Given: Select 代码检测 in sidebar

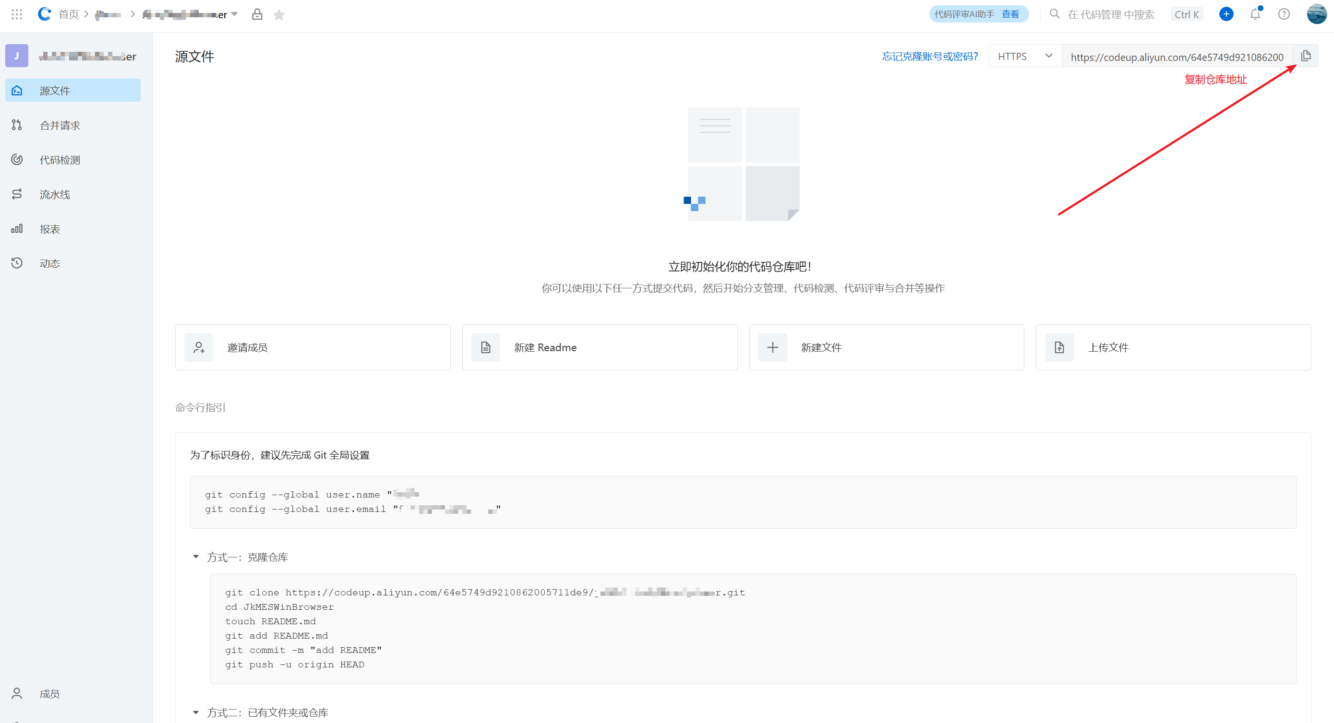Looking at the screenshot, I should coord(60,160).
